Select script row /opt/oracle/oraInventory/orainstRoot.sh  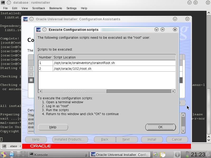tap(107, 63)
